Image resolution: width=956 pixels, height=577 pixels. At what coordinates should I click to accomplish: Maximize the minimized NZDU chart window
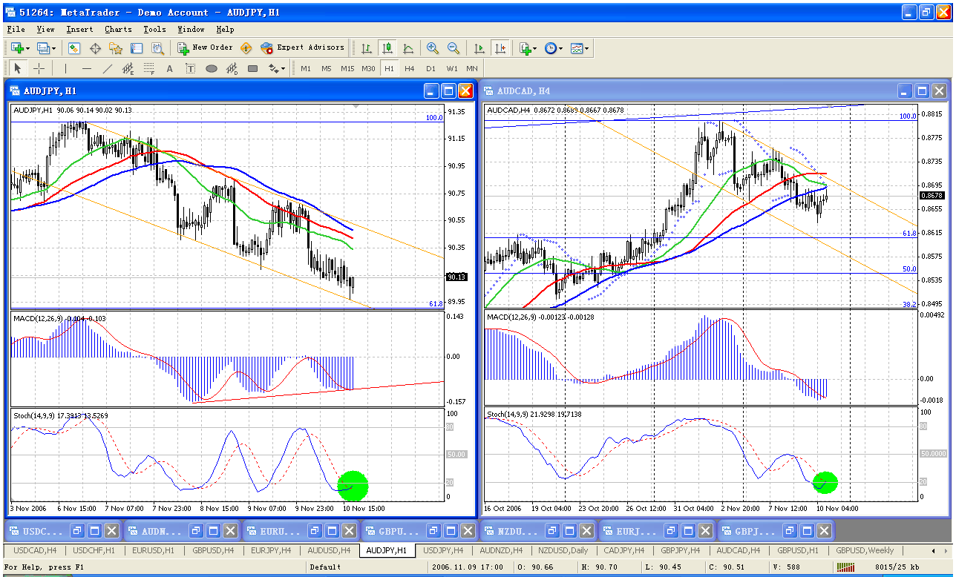(x=571, y=531)
